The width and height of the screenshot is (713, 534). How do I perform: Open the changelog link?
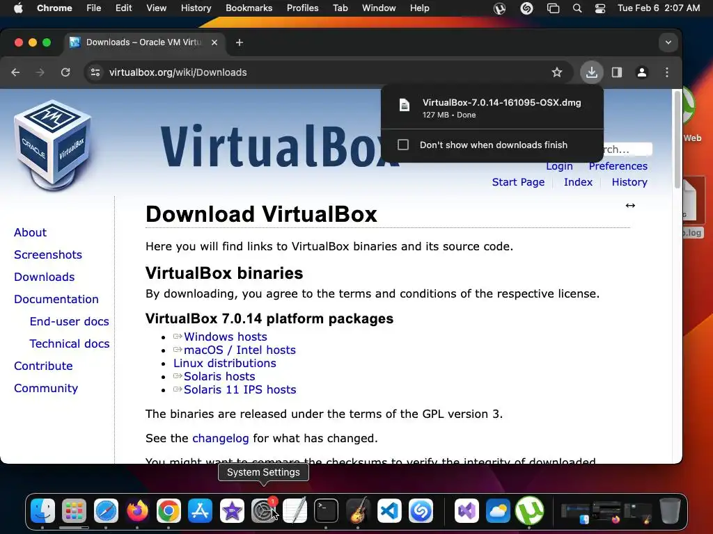click(221, 438)
